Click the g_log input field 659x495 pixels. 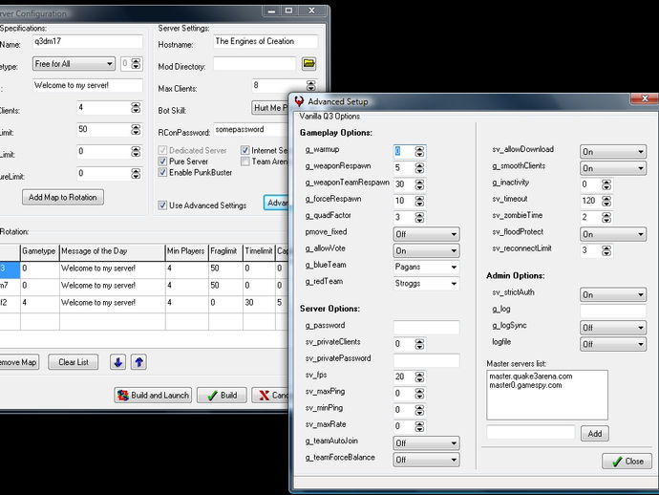pyautogui.click(x=613, y=312)
